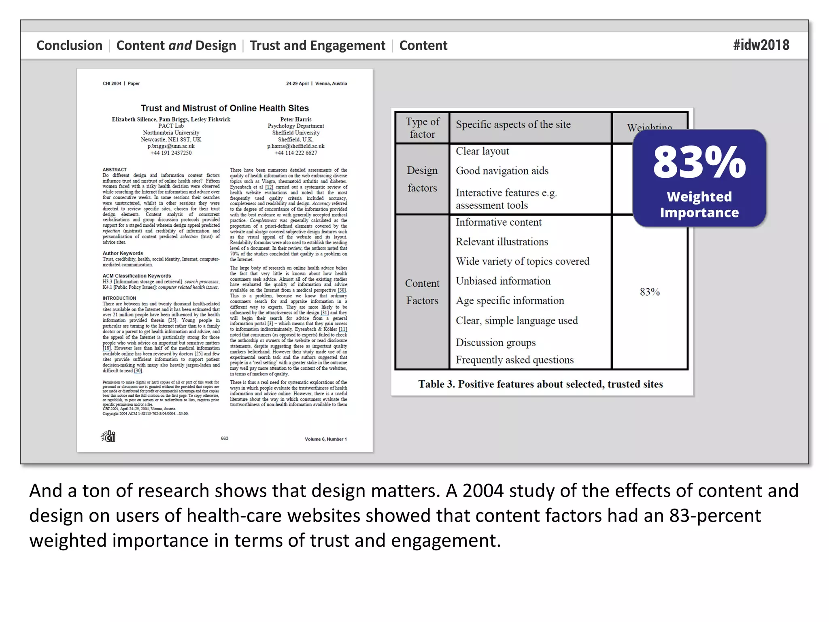
Task: Click the Peter Harris author name
Action: [296, 119]
